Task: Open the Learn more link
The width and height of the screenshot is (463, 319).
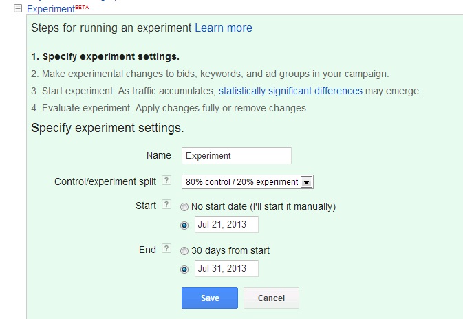Action: pos(224,28)
